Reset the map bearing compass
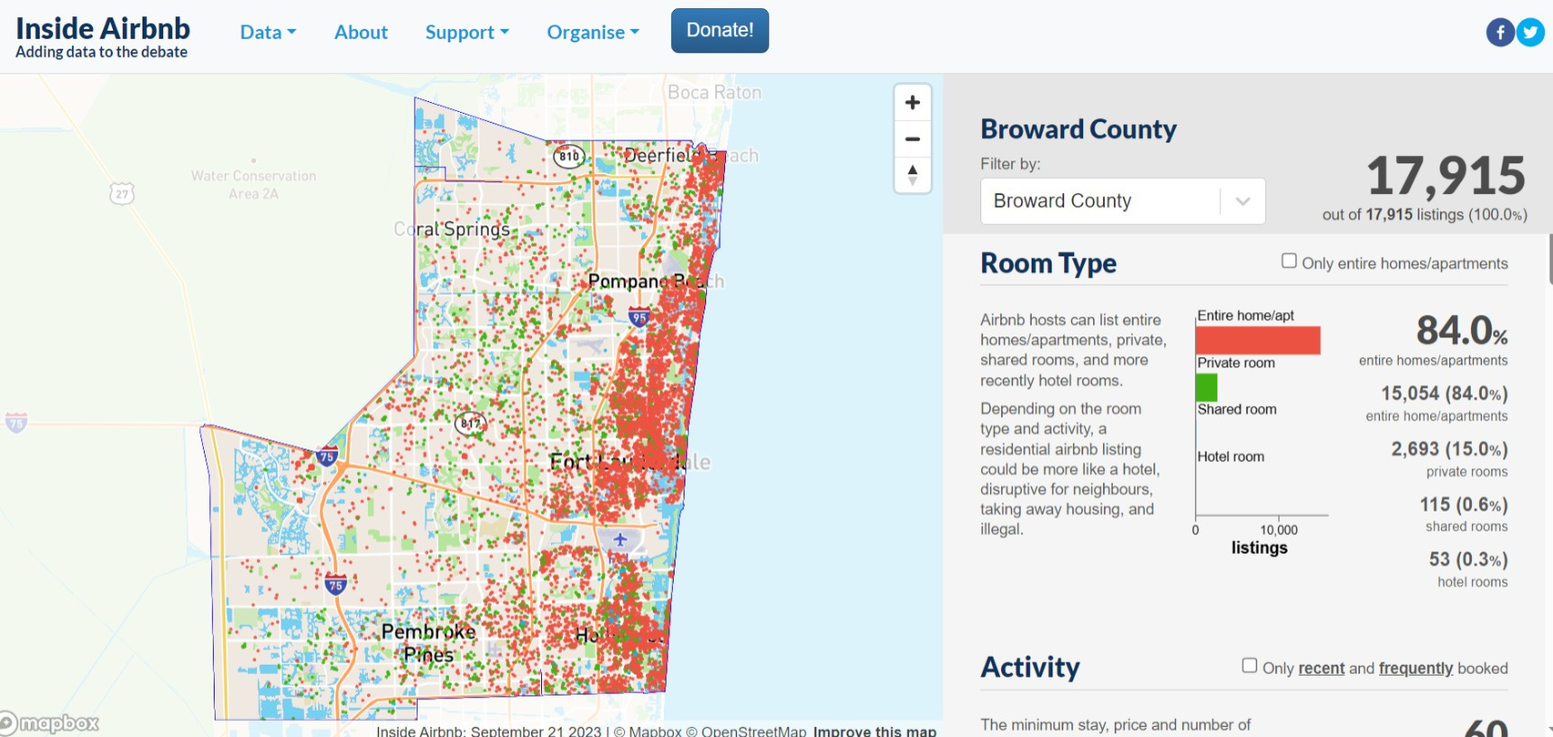 point(912,175)
